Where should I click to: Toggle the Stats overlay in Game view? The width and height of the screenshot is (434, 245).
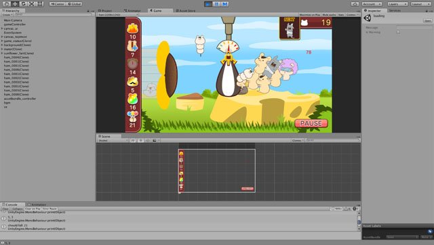point(341,15)
